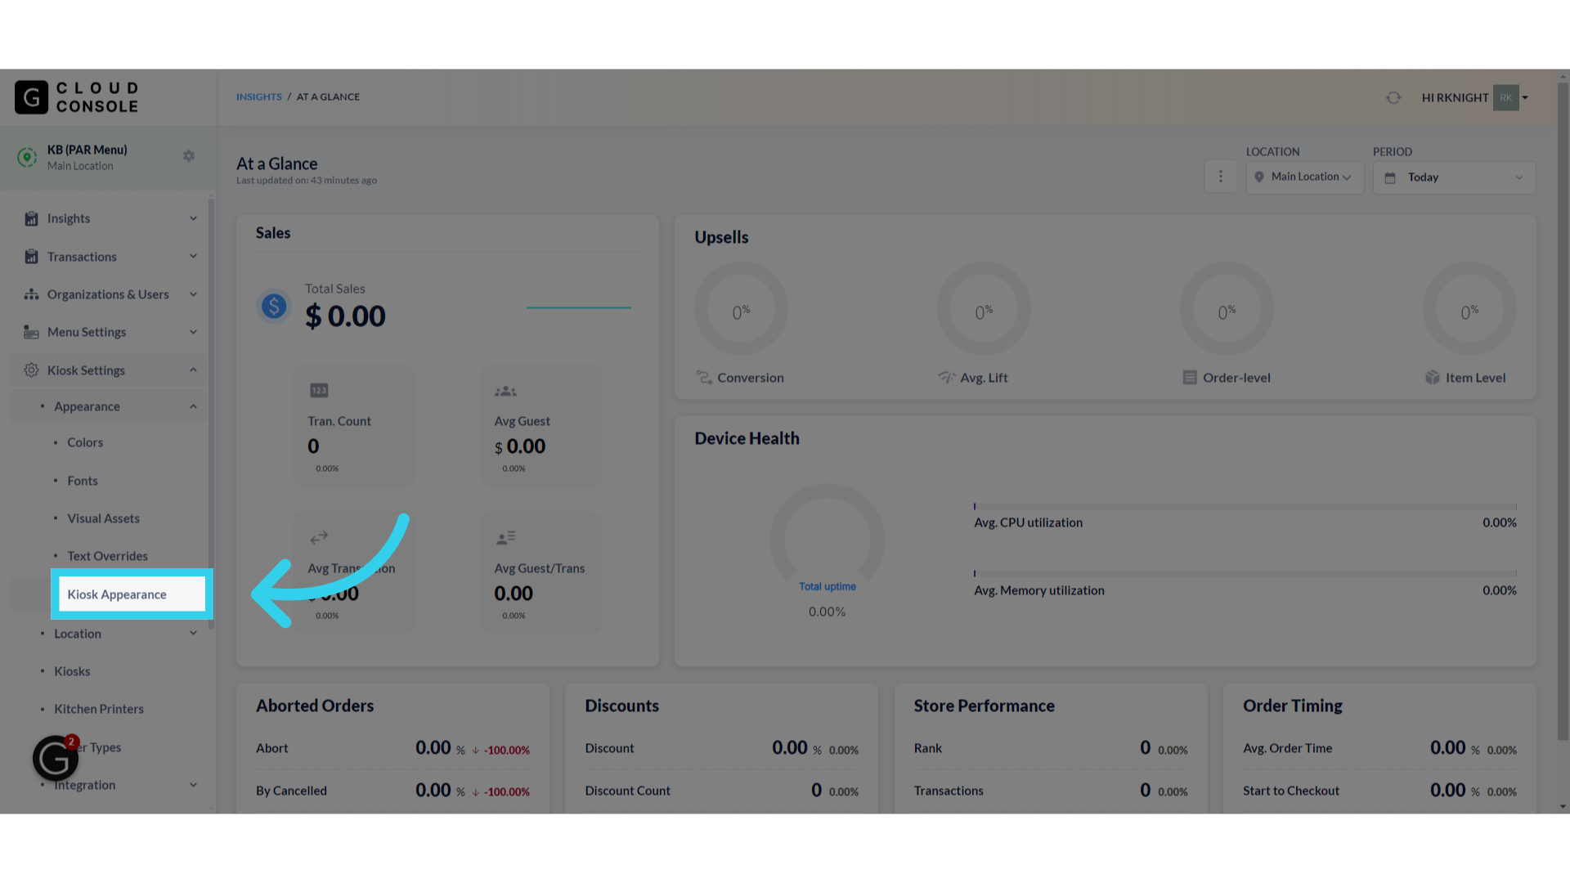Click the floating G help badge
The height and width of the screenshot is (883, 1570).
(x=56, y=758)
